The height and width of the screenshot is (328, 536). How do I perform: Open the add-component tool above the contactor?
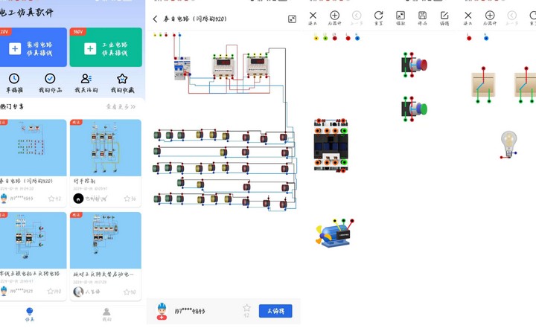click(335, 18)
